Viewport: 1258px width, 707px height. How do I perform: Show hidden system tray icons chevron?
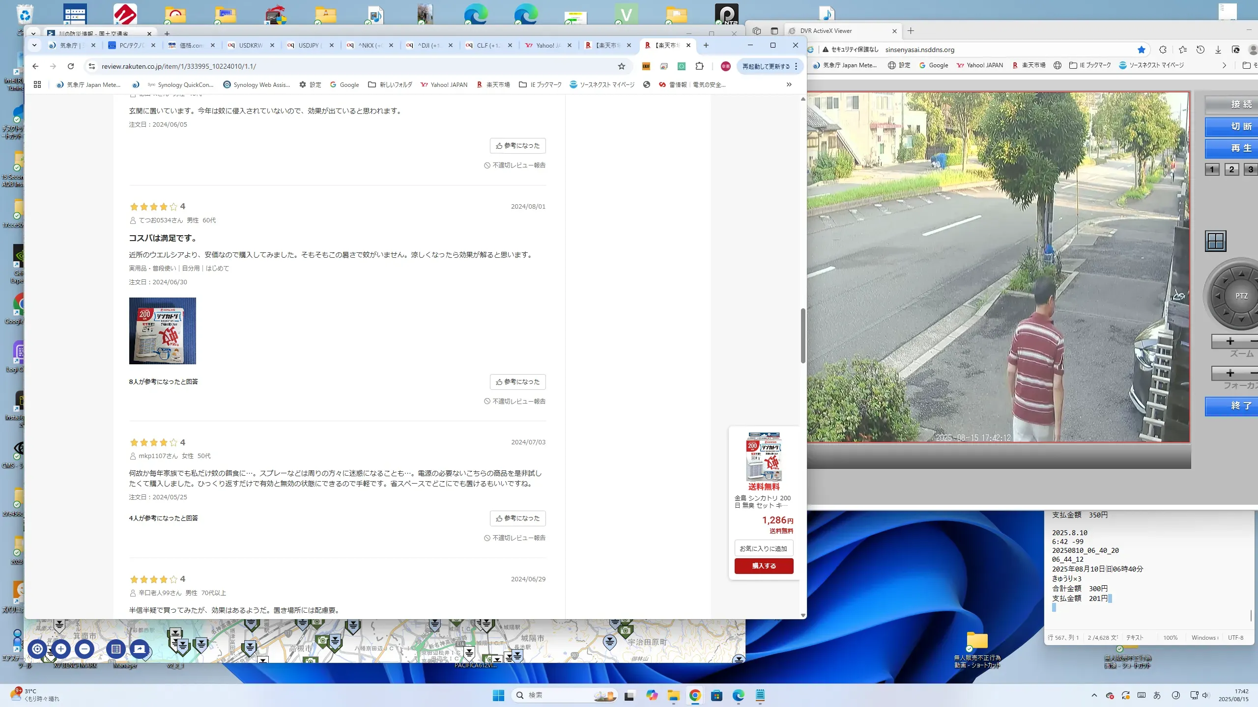tap(1094, 695)
